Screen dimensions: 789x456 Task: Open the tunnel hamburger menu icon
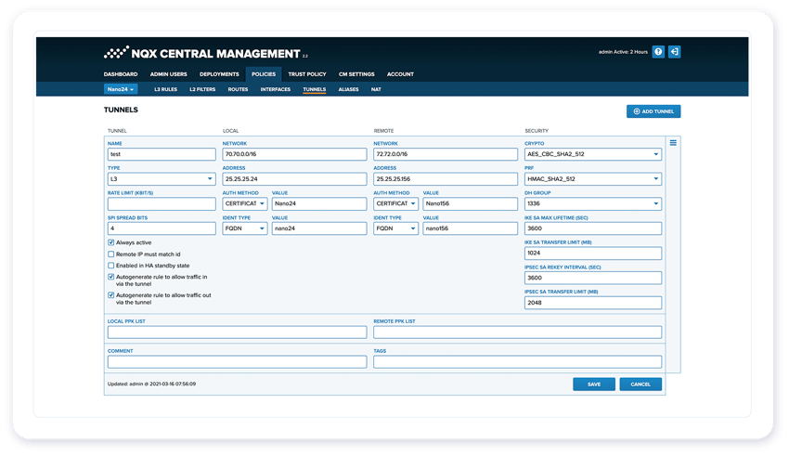(x=673, y=142)
